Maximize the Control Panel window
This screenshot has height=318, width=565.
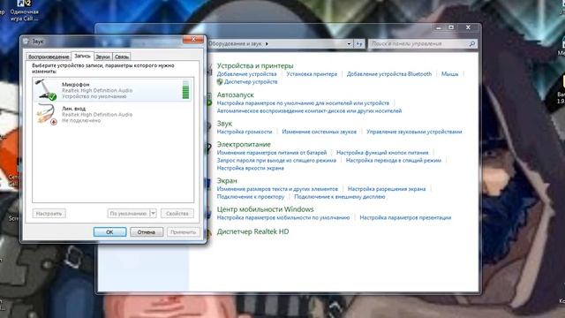(451, 27)
